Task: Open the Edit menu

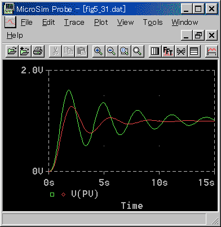Action: tap(48, 23)
